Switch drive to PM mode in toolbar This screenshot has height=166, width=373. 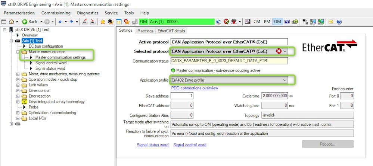coord(267,22)
